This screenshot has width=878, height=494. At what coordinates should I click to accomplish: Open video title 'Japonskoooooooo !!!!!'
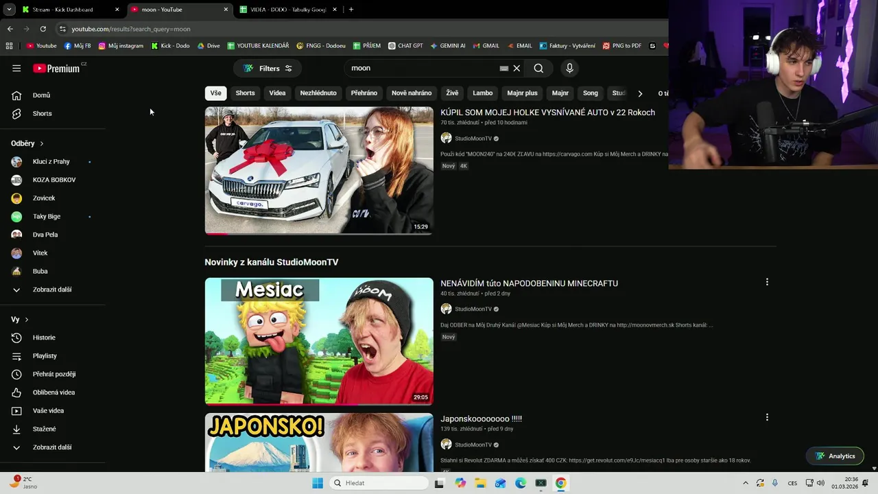481,419
